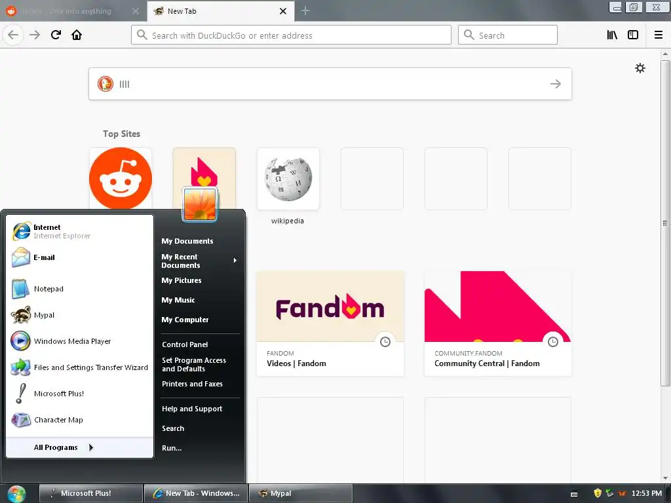Image resolution: width=671 pixels, height=503 pixels.
Task: Open the Library bookshelf icon
Action: [x=612, y=35]
